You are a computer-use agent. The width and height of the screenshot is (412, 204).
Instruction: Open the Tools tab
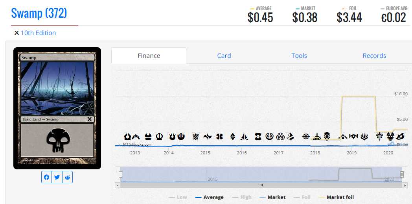pos(299,56)
